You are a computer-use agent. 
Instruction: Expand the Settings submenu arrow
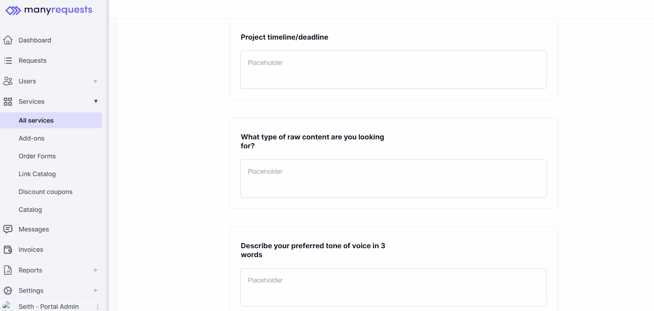tap(96, 290)
